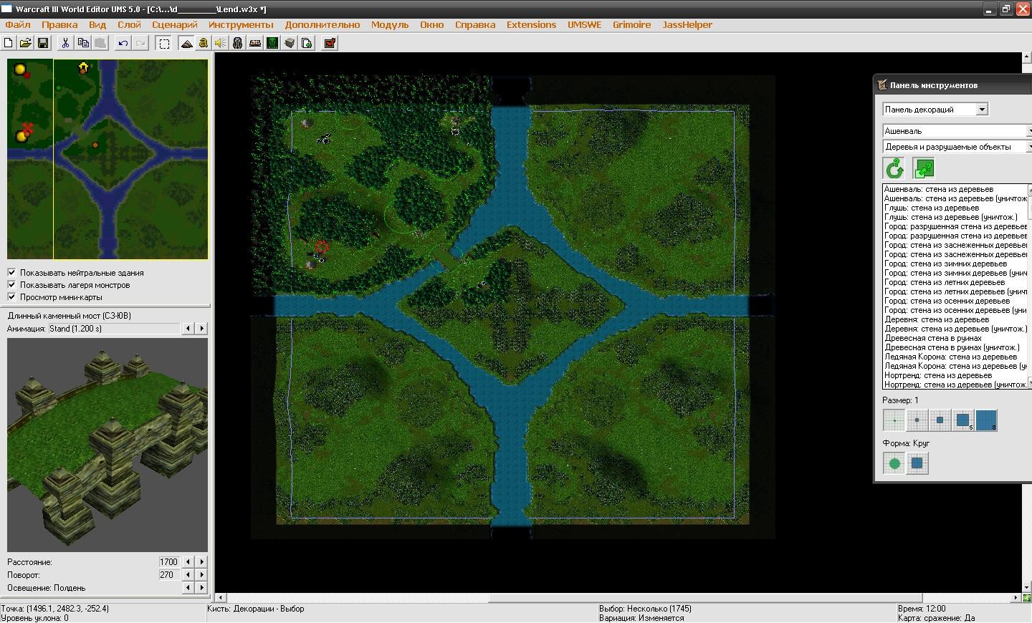Increase the Расстояние value with right arrow
The height and width of the screenshot is (623, 1032).
(x=201, y=562)
